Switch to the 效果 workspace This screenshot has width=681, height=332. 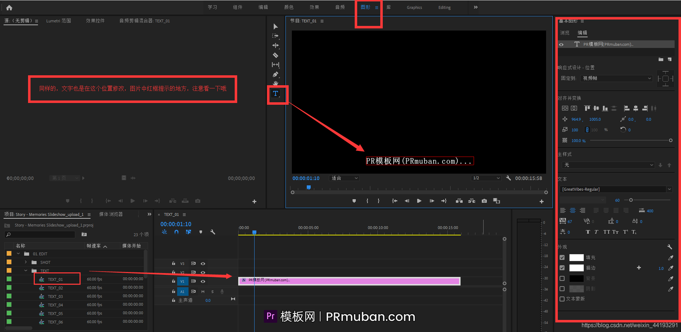(314, 7)
